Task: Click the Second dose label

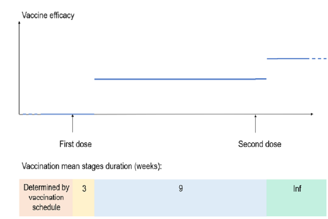Action: [260, 144]
